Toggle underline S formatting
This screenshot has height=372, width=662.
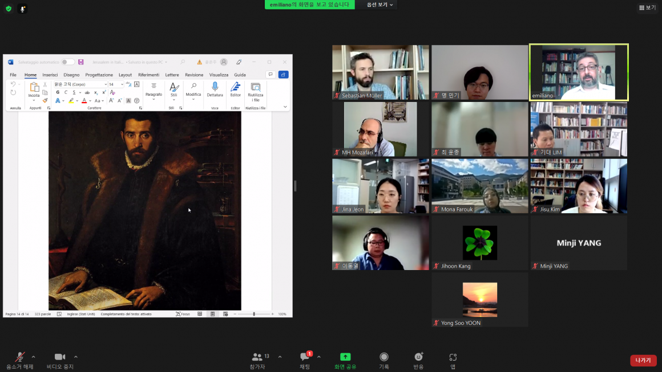click(x=74, y=92)
